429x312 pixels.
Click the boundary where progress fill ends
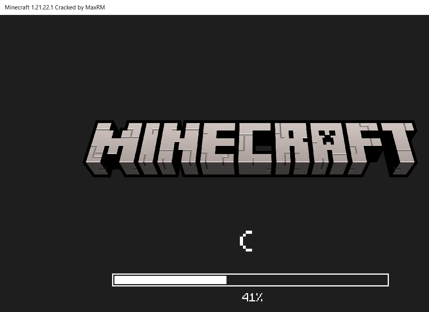pos(226,280)
